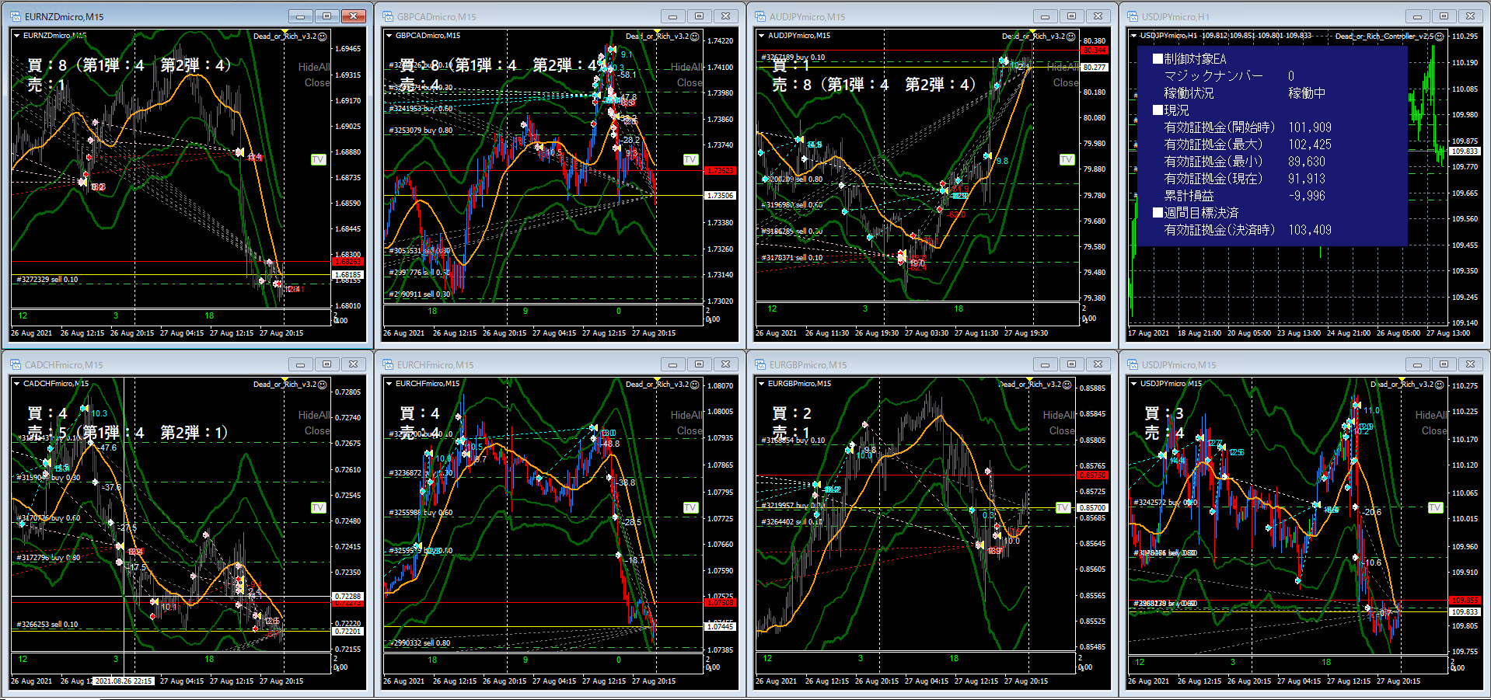Viewport: 1491px width, 700px height.
Task: Click the TV button in EURCHF chart
Action: (x=690, y=508)
